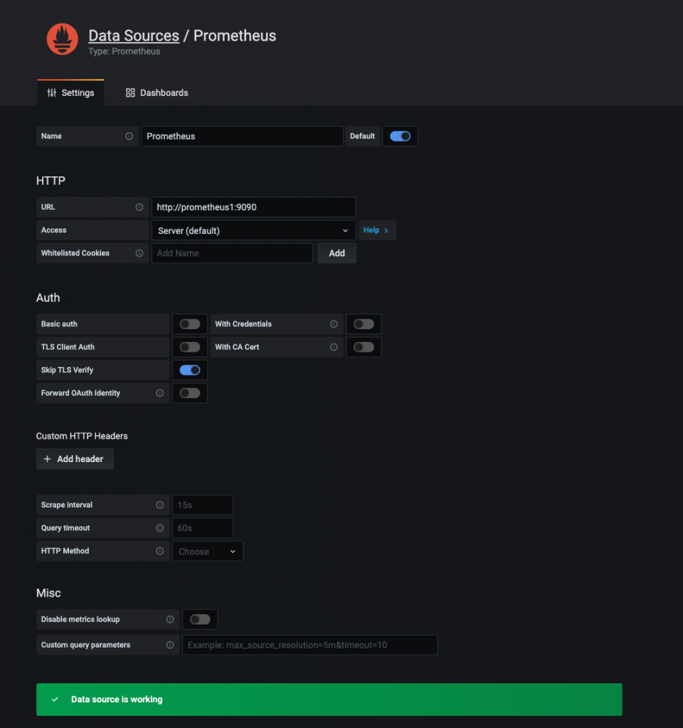
Task: Click the Forward OAuth Identity info icon
Action: [x=160, y=392]
